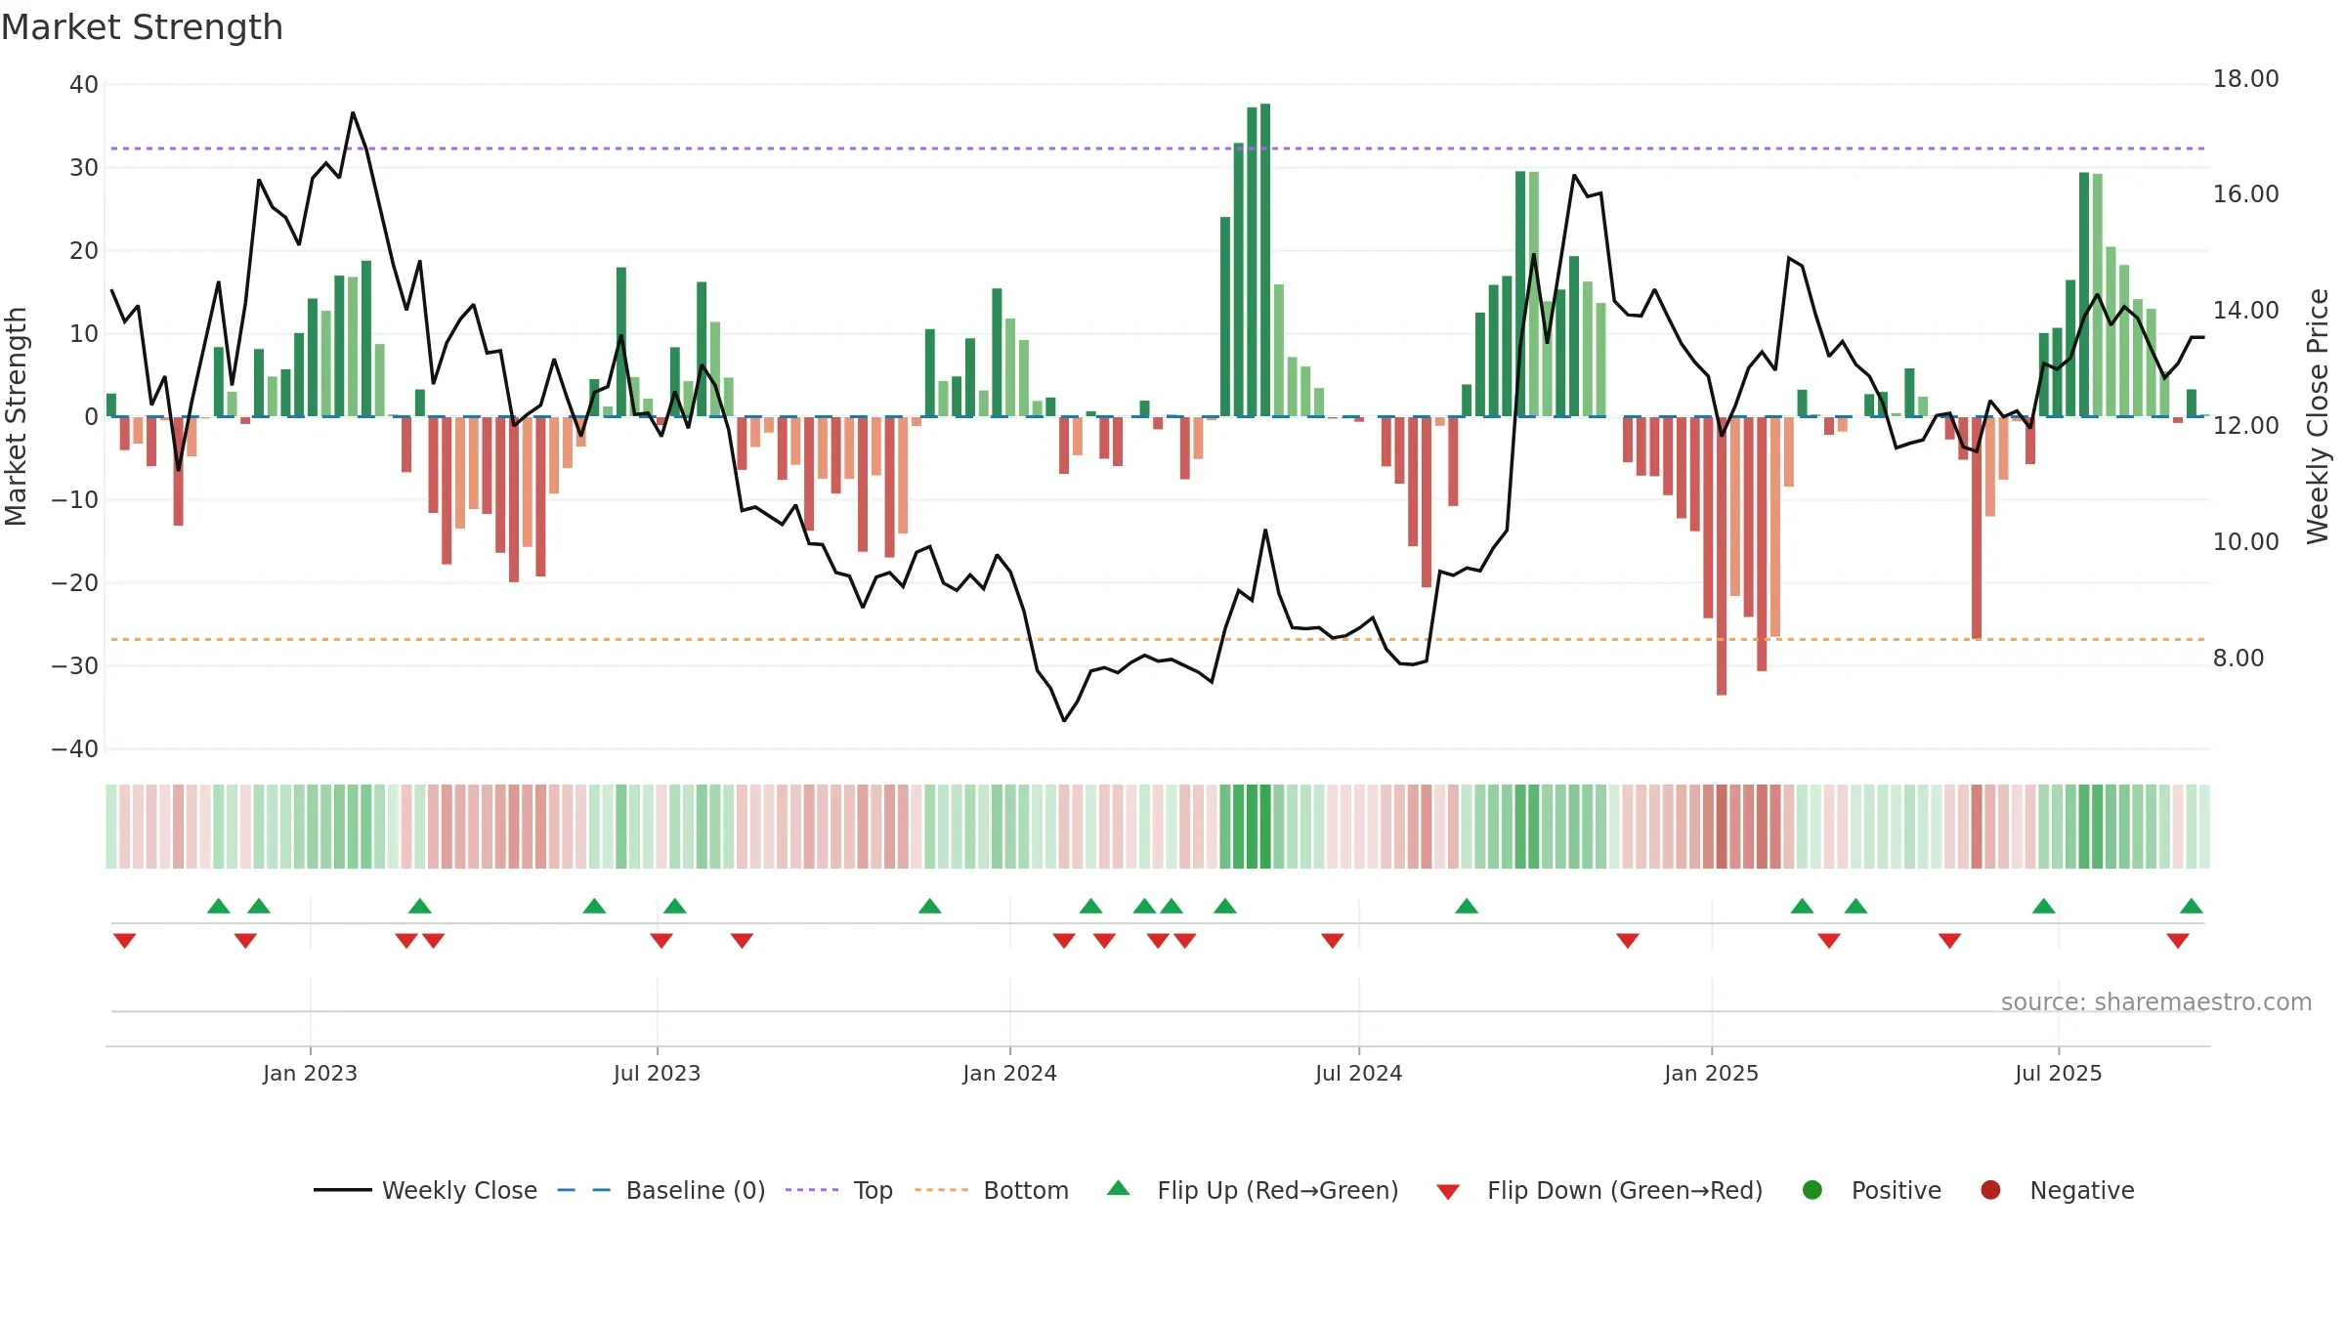Click the Jul 2023 x-axis label
This screenshot has height=1319, width=2345.
coord(657,1073)
